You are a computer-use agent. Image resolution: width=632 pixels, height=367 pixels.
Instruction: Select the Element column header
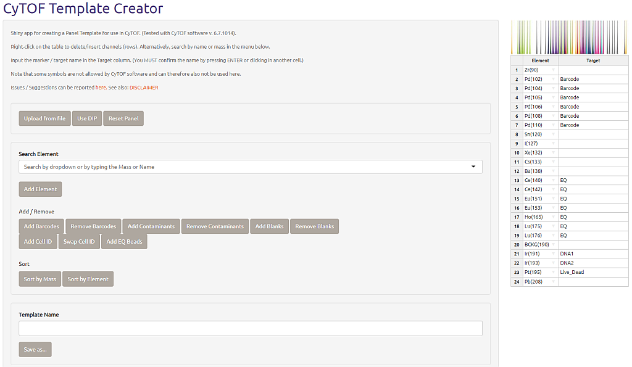[541, 60]
